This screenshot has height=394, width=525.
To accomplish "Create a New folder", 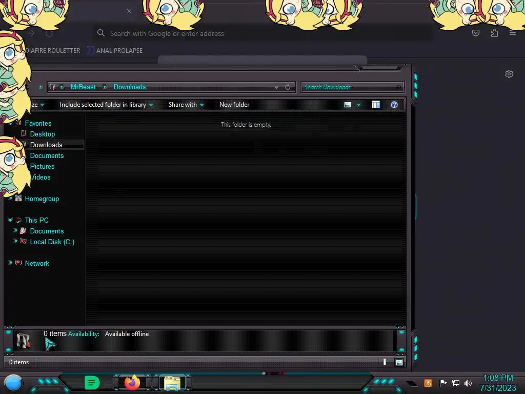I will click(x=234, y=105).
